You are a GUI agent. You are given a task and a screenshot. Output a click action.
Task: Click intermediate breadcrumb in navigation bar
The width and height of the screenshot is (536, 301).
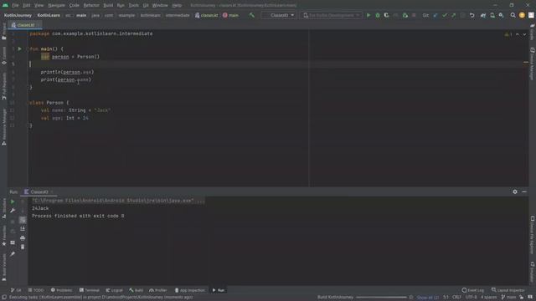[x=178, y=15]
